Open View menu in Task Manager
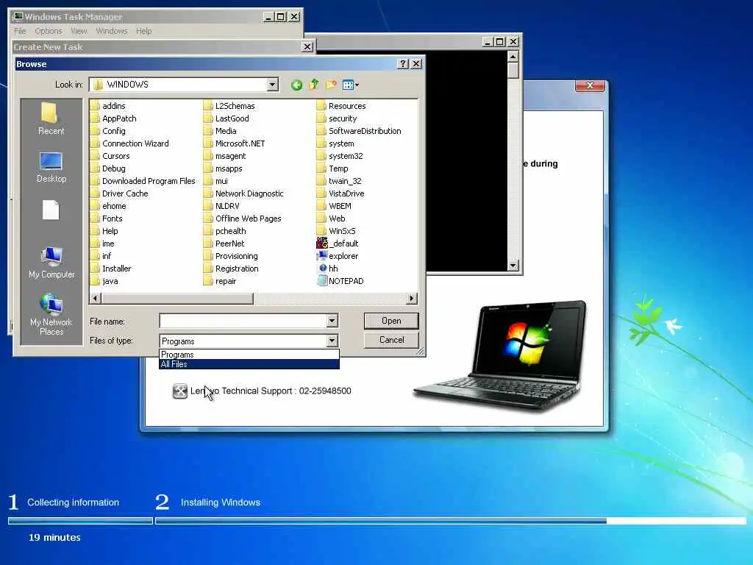Screen dimensions: 753x565 point(79,31)
